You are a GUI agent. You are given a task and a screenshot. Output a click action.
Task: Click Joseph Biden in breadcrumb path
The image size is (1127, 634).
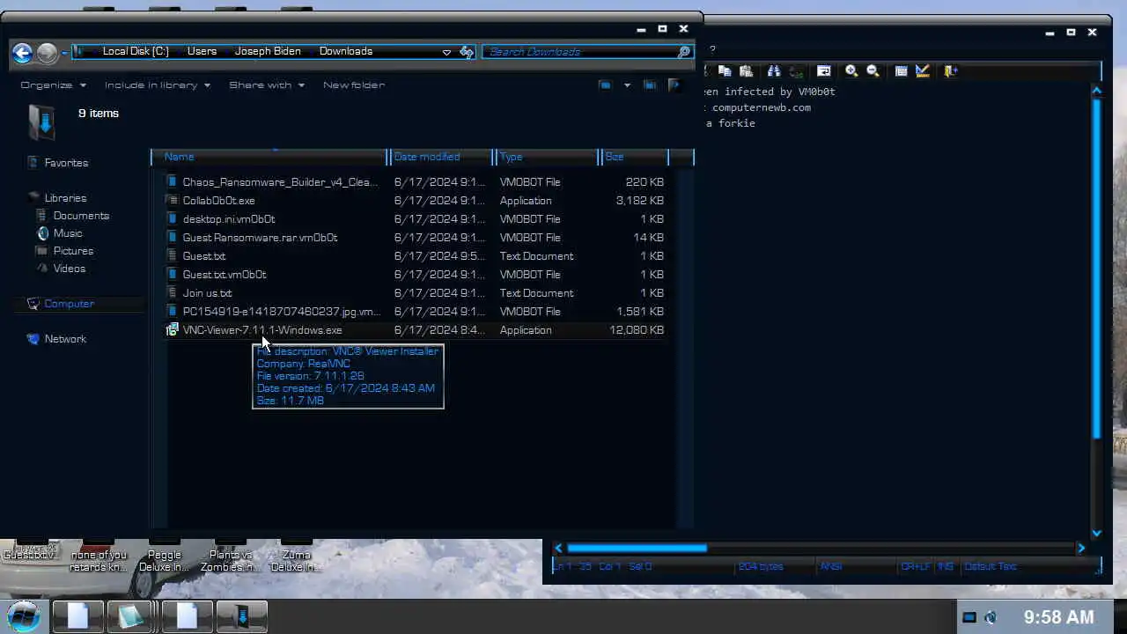coord(268,51)
